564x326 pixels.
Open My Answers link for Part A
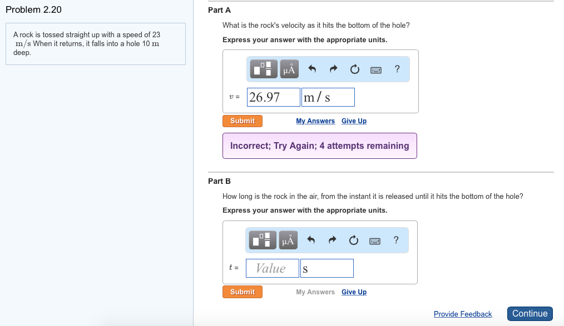(315, 121)
